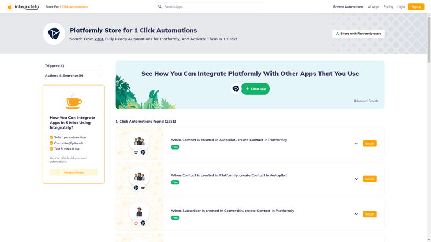This screenshot has width=431, height=242.
Task: Click the Signup button
Action: pos(416,6)
